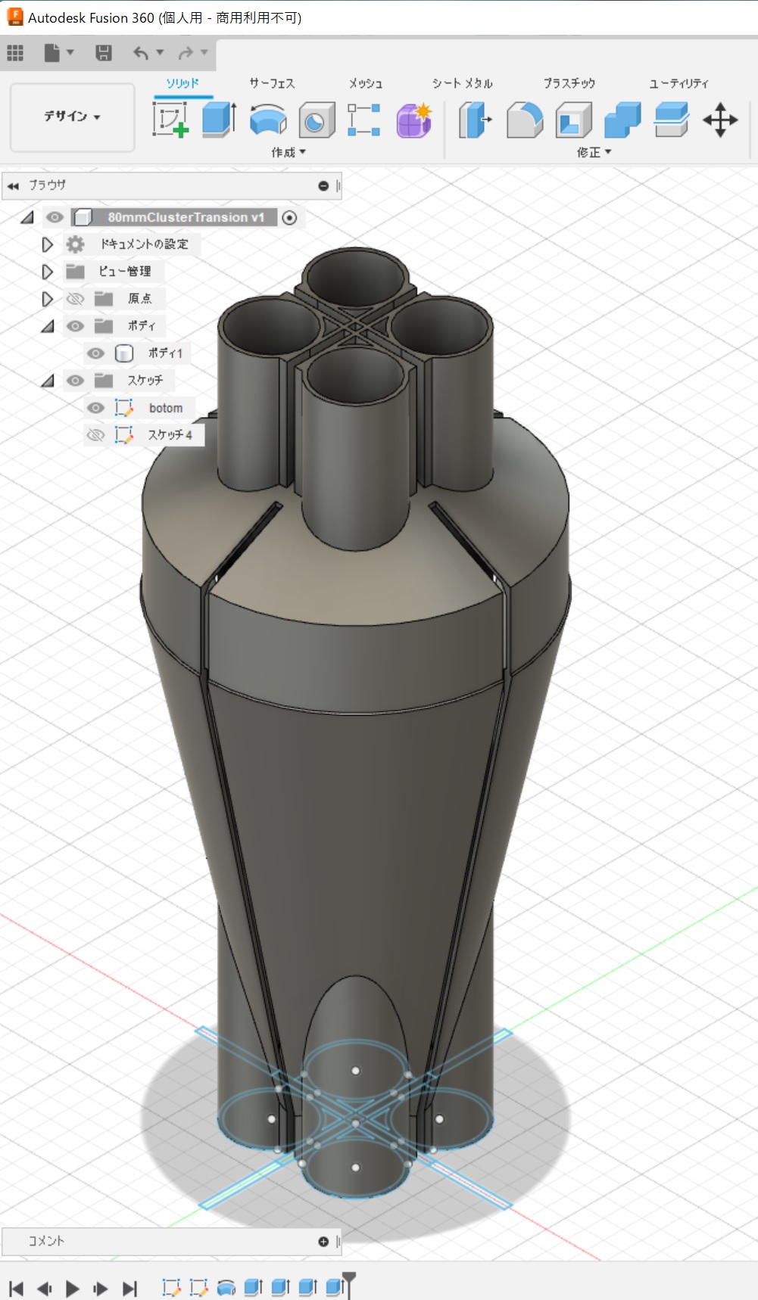Open the デザイン workspace dropdown
Screen dimensions: 758x1300
pyautogui.click(x=72, y=117)
